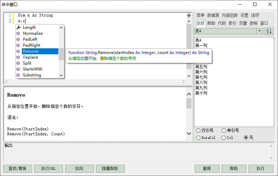
Task: Click the cube icon beside Split
Action: 18,63
